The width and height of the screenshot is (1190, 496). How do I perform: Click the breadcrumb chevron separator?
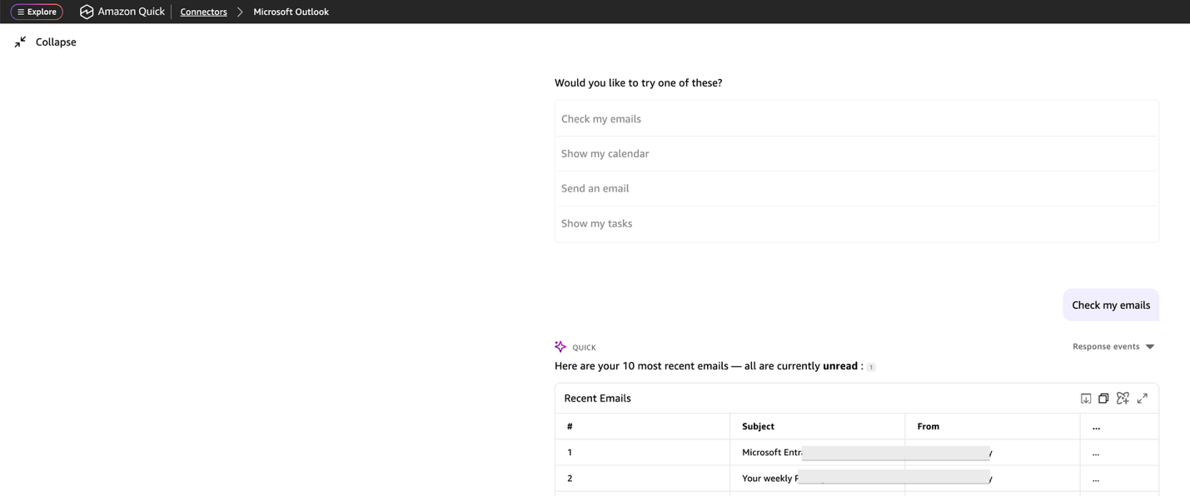[x=240, y=12]
